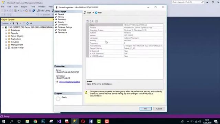Viewport: 220px width, 124px height.
Task: Open the General page in Server Properties
Action: [x=61, y=14]
